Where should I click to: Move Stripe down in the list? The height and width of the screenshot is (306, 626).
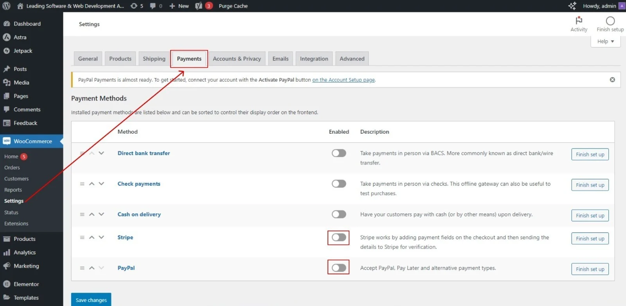pos(101,237)
